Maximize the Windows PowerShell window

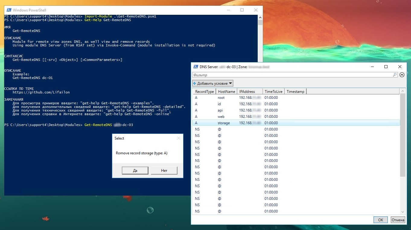pos(242,10)
